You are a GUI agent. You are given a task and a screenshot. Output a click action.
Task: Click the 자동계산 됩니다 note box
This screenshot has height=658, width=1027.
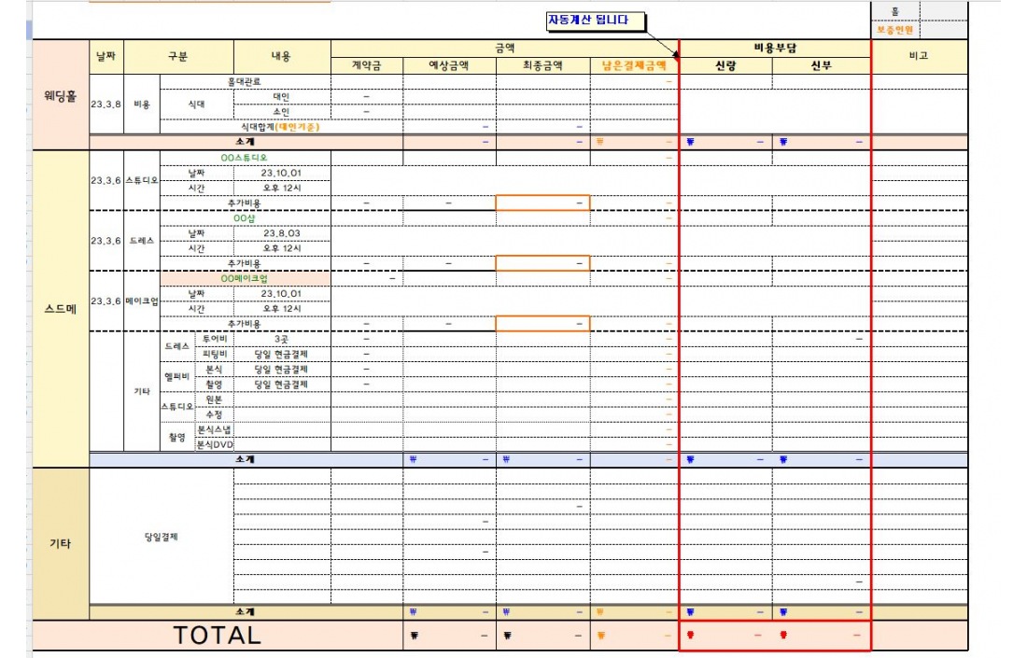595,21
